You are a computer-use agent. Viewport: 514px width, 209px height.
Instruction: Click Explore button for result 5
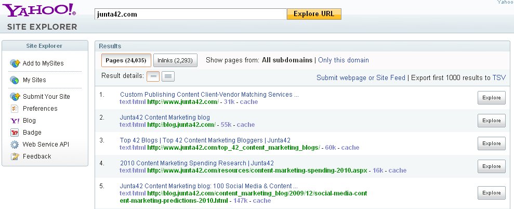[491, 193]
